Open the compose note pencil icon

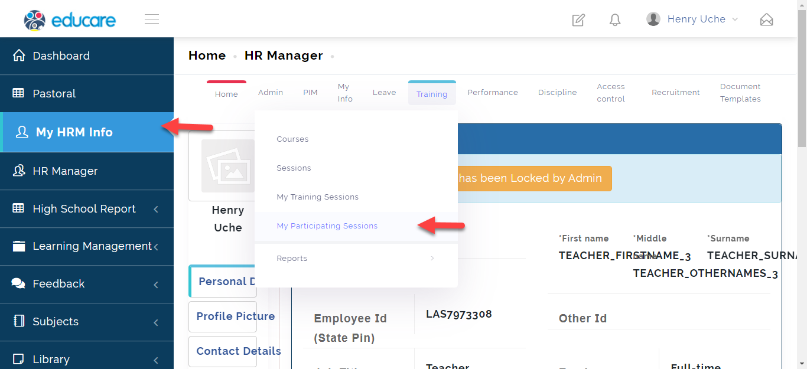tap(578, 20)
